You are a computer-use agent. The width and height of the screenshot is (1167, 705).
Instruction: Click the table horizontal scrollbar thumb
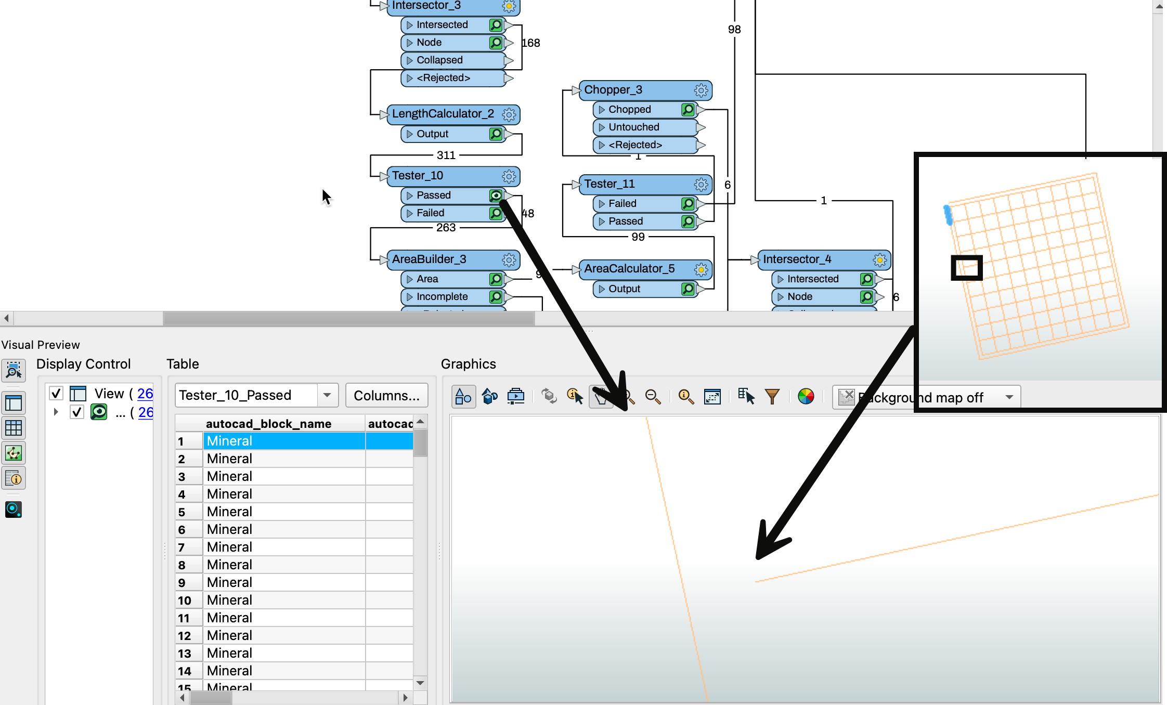(211, 698)
